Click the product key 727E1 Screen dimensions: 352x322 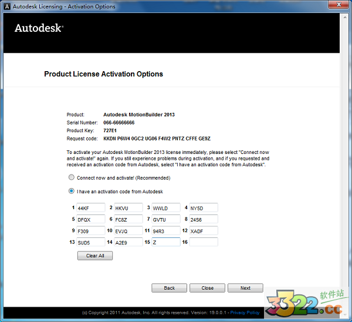click(x=110, y=130)
